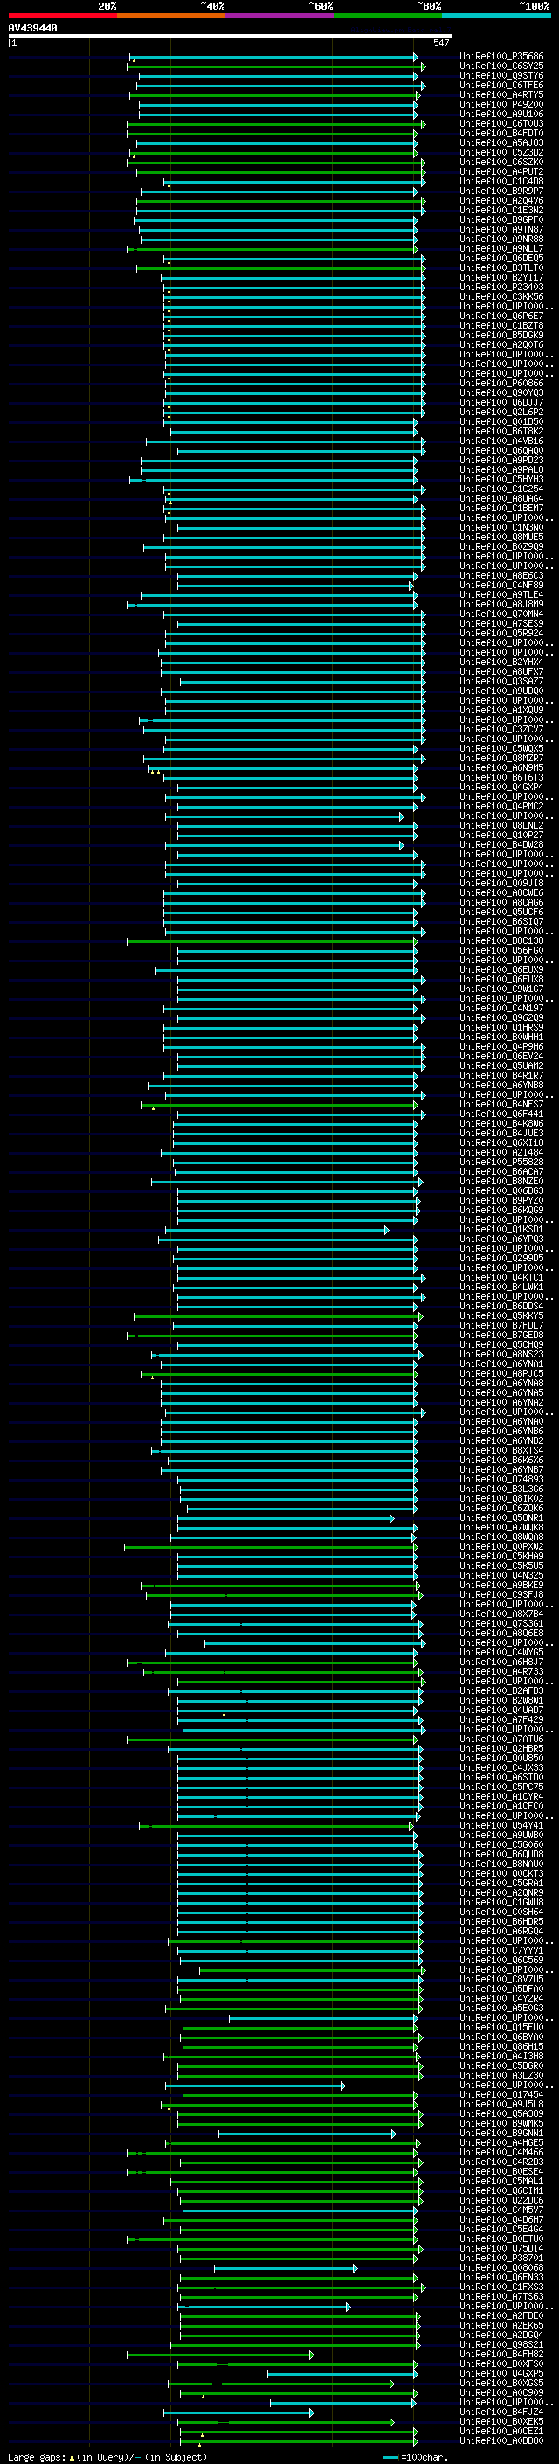Select hit label UniRef100_B4FJZ4

(501, 2412)
